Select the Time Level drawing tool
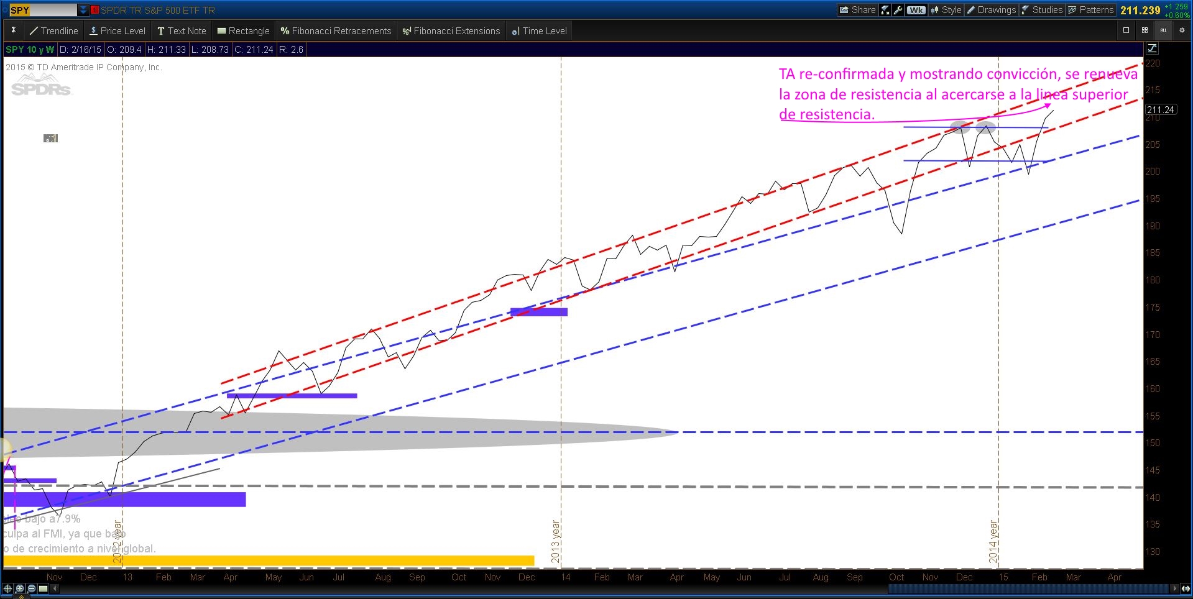The width and height of the screenshot is (1193, 599). pyautogui.click(x=538, y=30)
